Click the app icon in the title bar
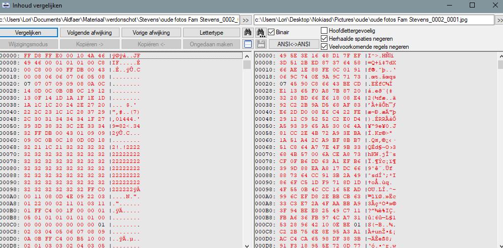The width and height of the screenshot is (503, 248). 6,6
